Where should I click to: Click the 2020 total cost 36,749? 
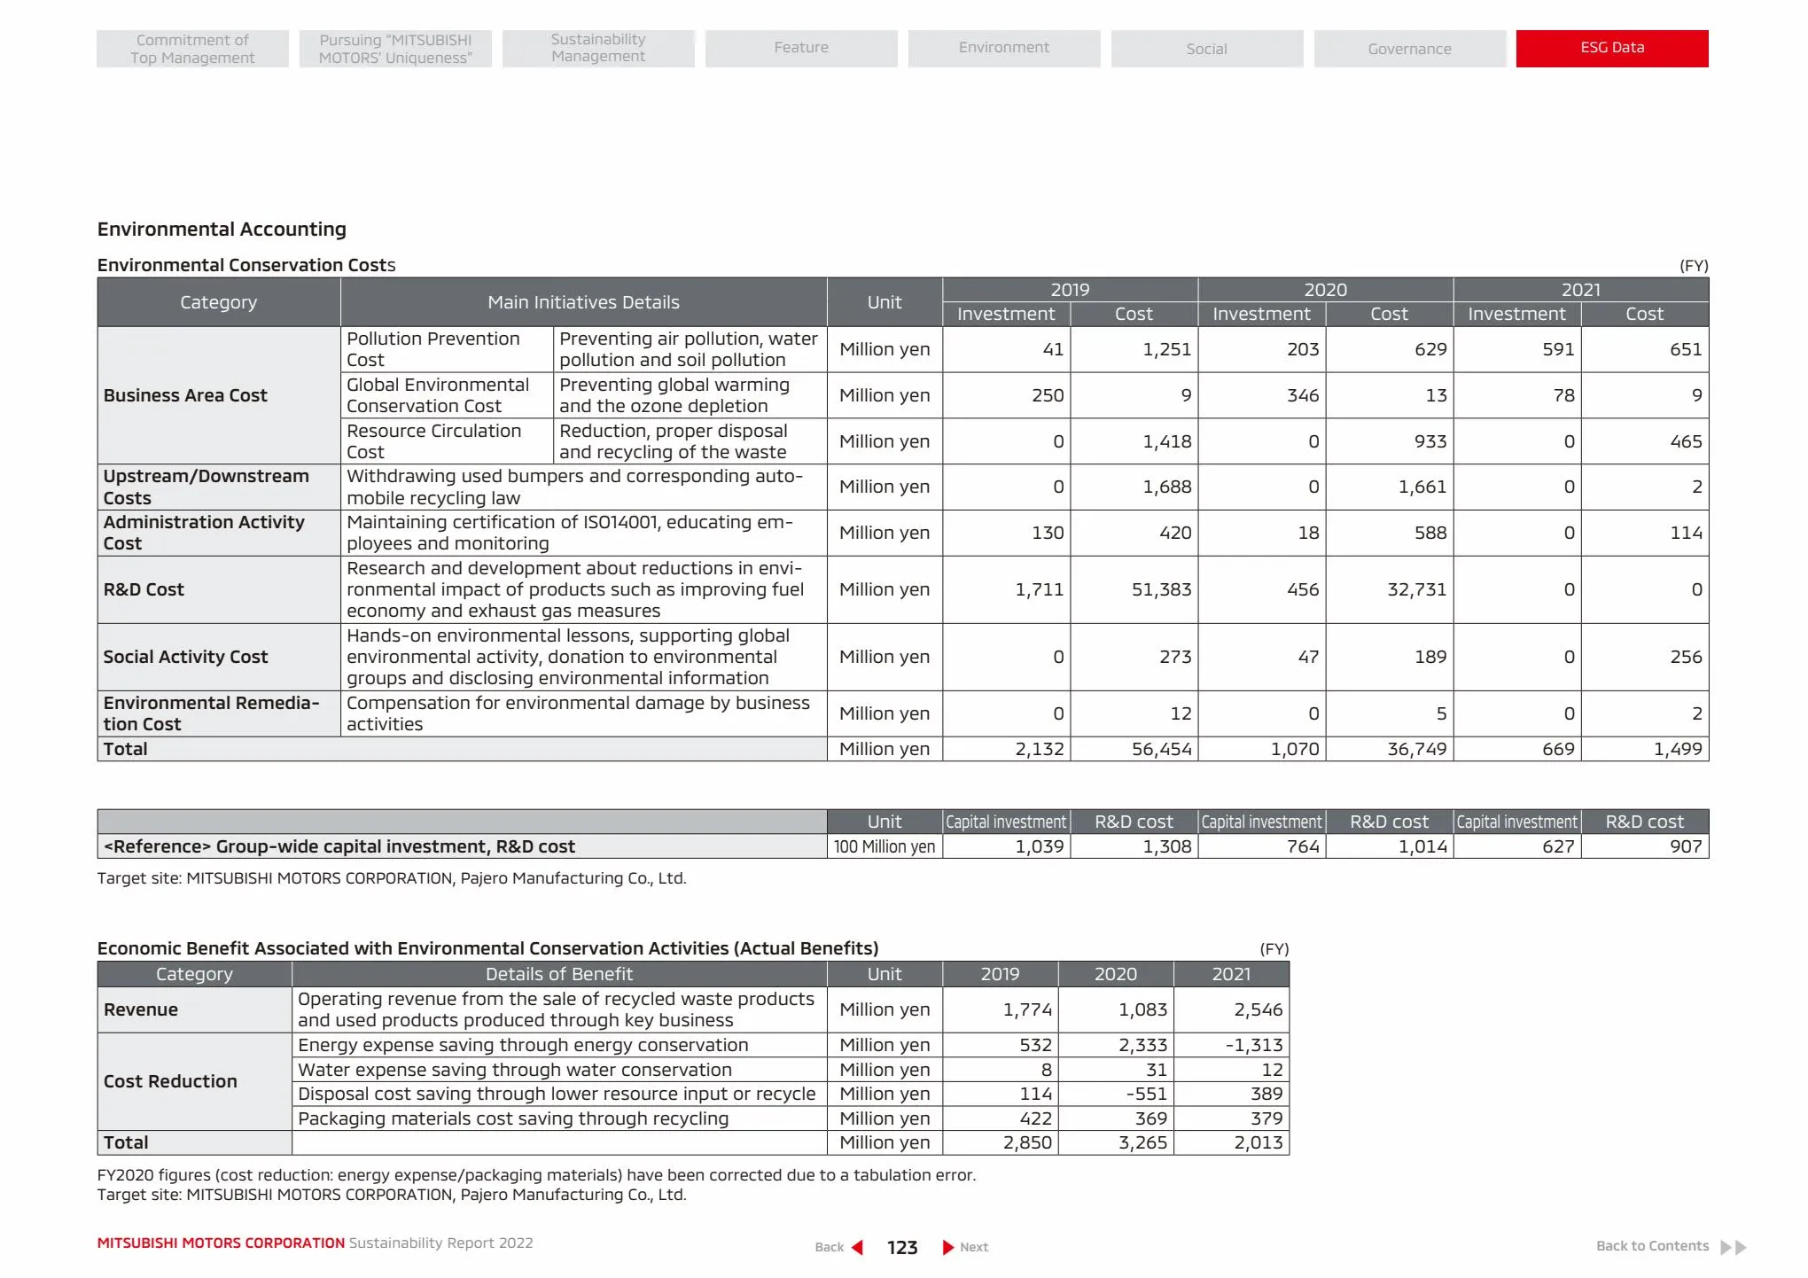[1416, 749]
